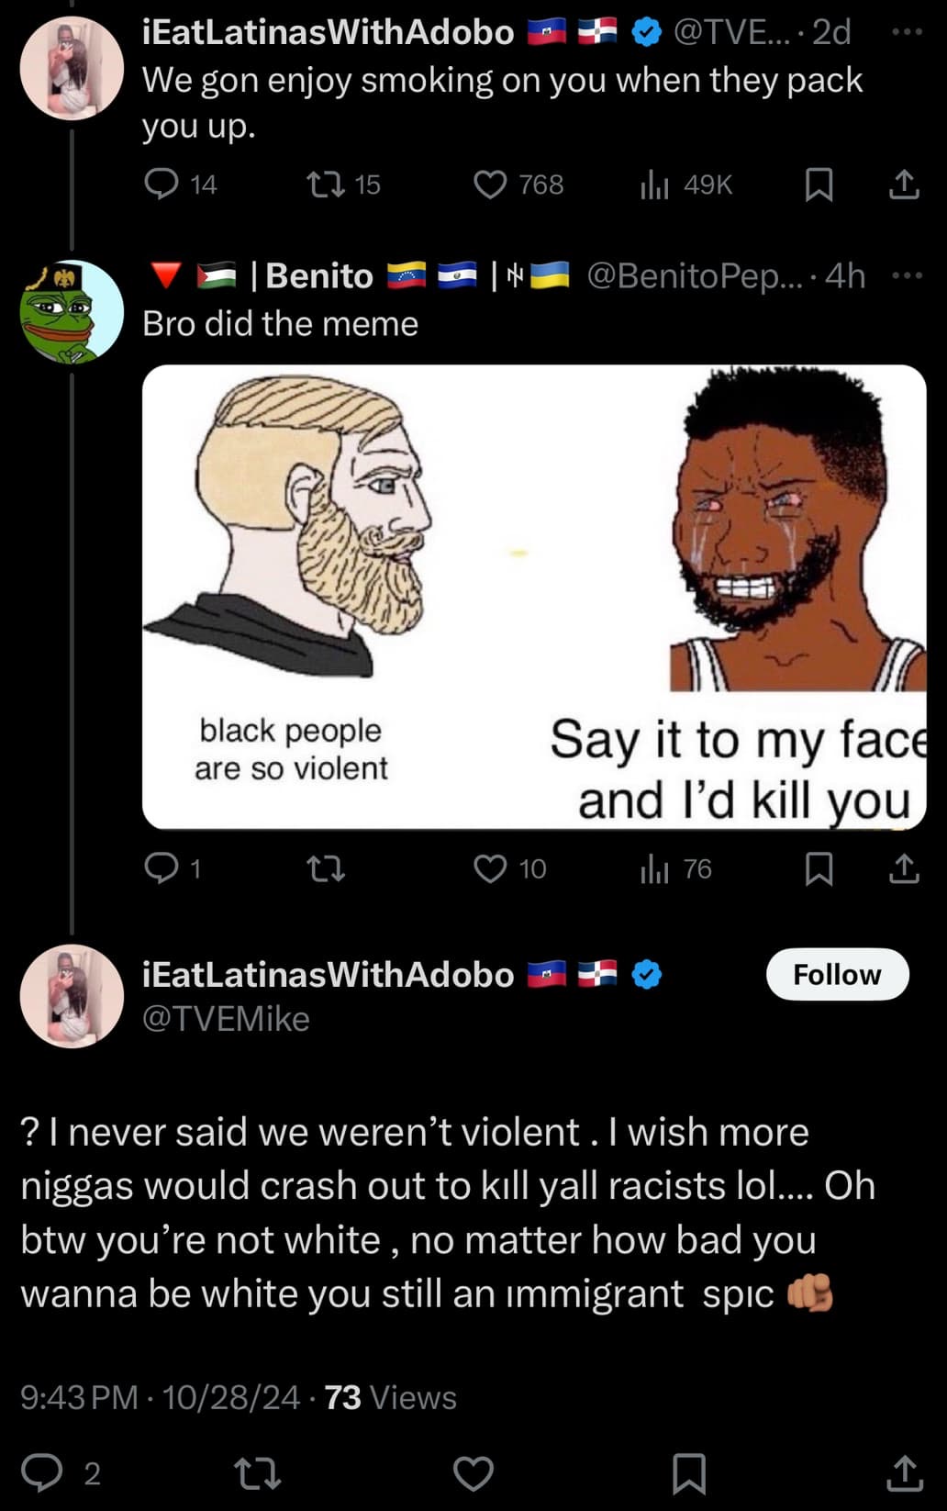Follow the @TVEMike account

point(838,974)
